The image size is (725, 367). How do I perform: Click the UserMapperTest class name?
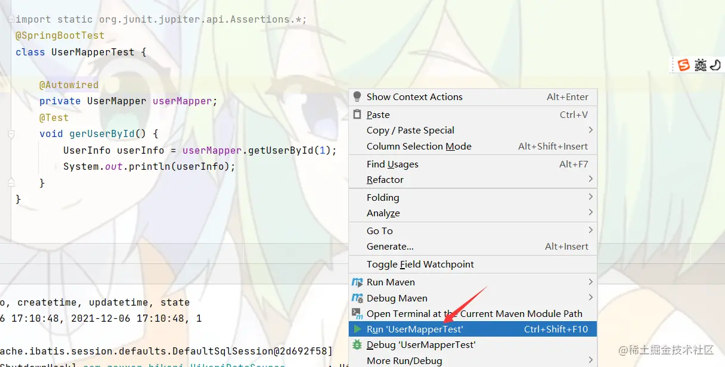(x=93, y=52)
